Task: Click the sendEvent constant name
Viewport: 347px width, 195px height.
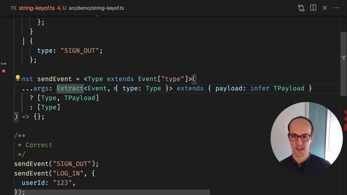Action: (54, 79)
